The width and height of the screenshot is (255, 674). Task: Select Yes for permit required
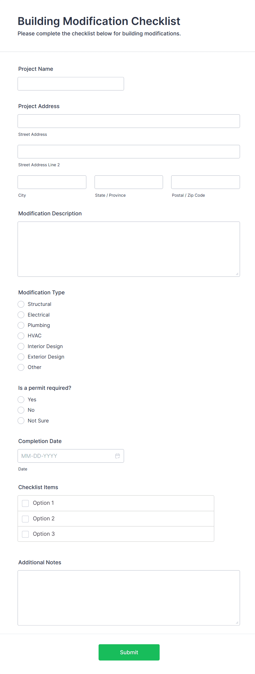[21, 399]
